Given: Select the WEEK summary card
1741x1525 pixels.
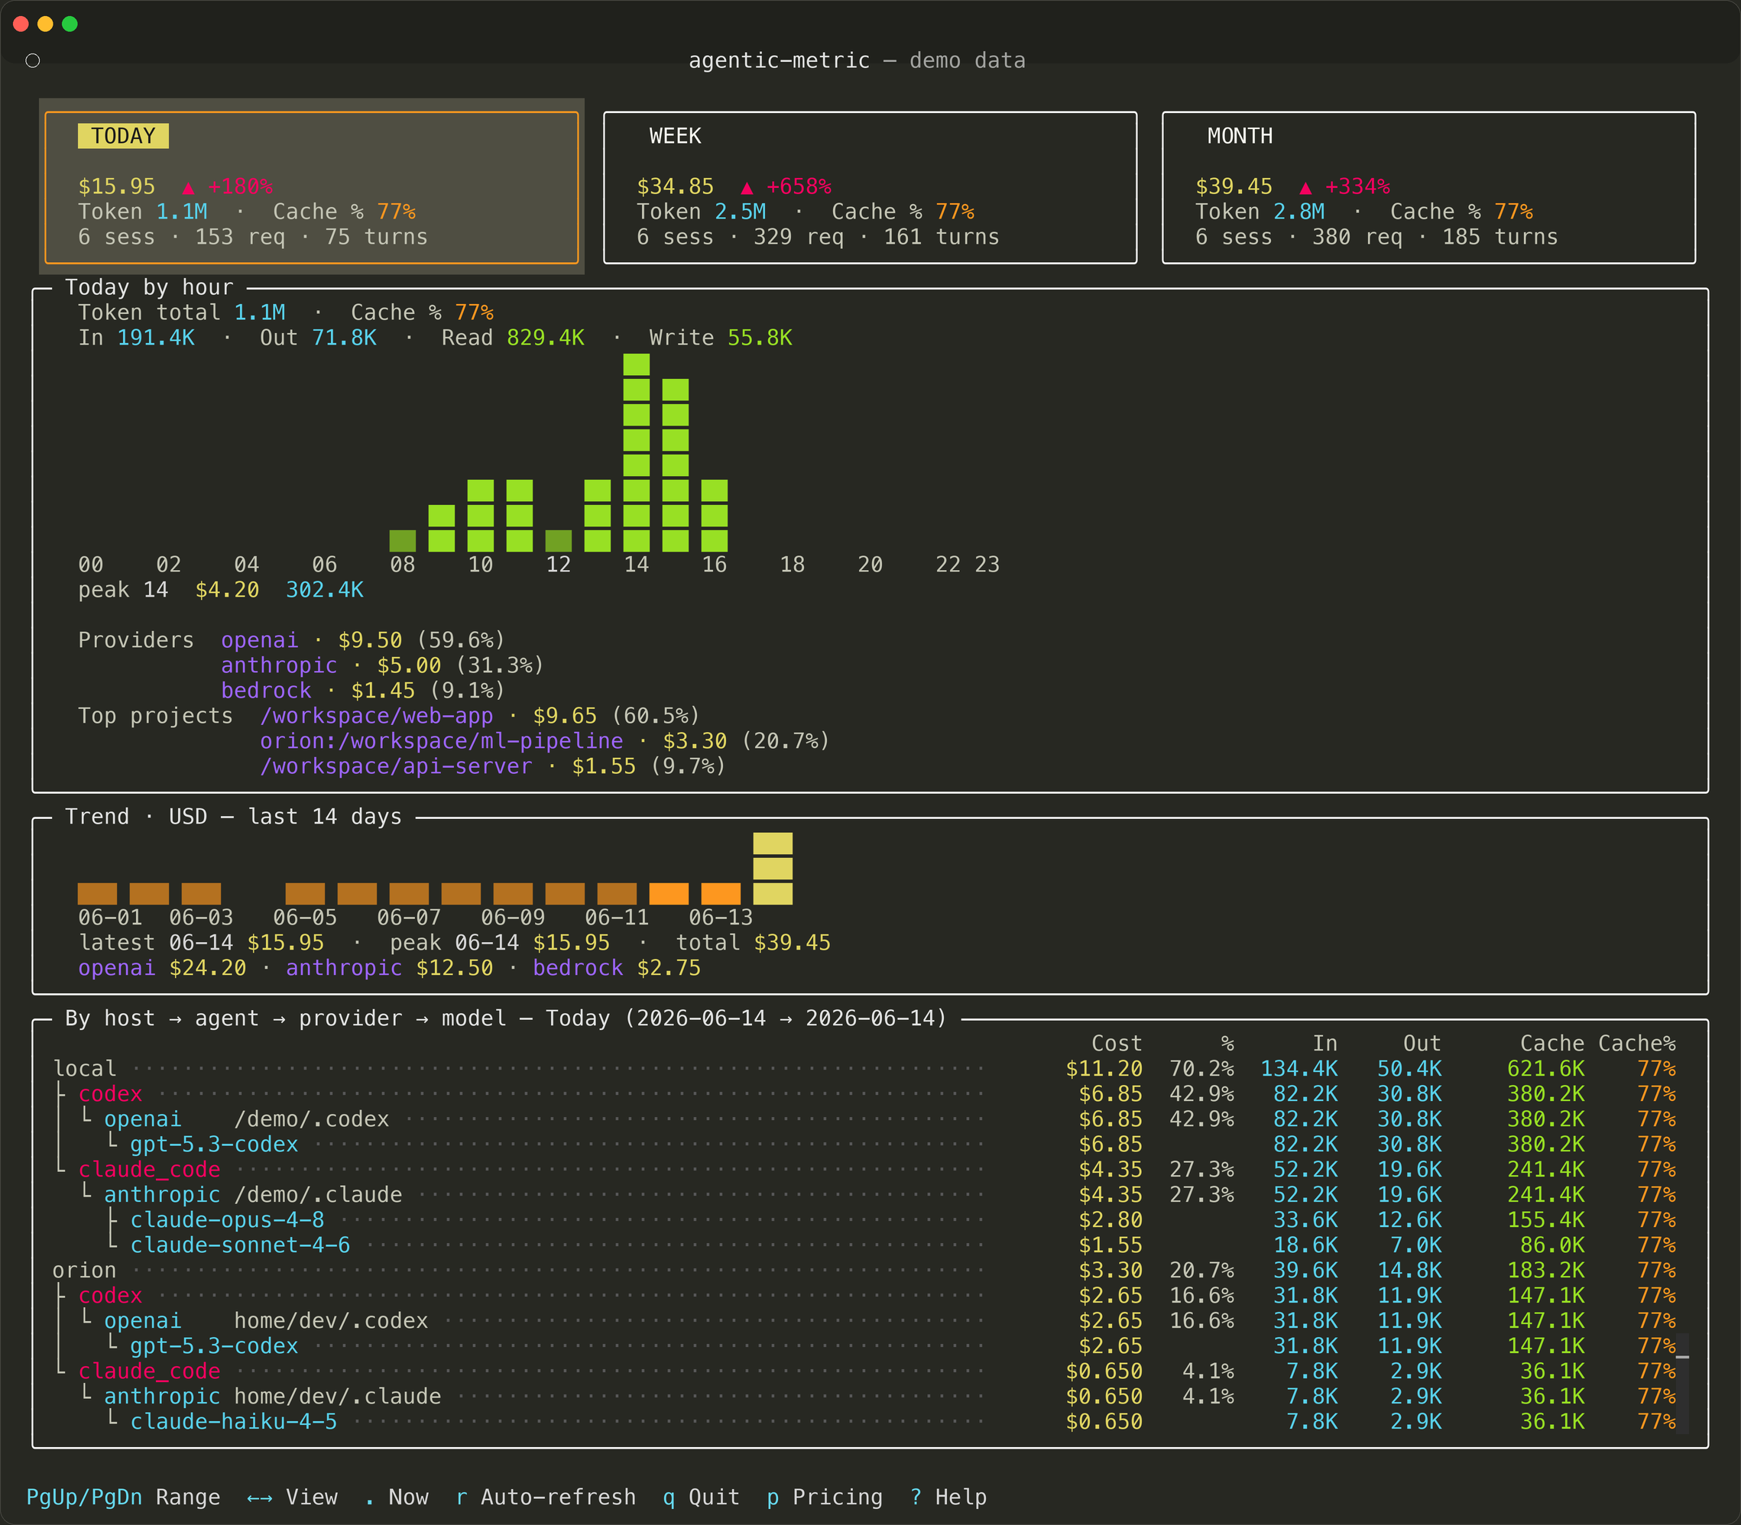Looking at the screenshot, I should click(870, 187).
